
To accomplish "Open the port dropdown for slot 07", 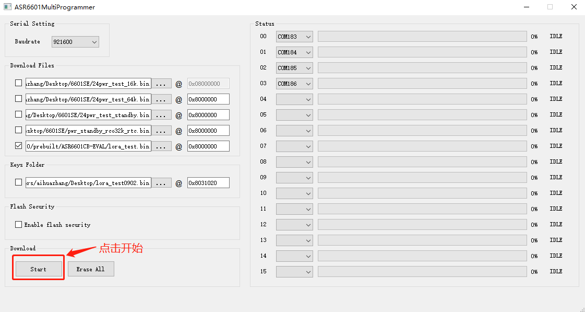I will 294,146.
